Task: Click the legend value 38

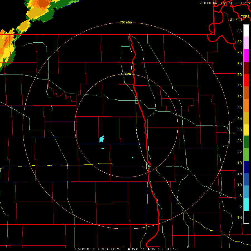Action: point(240,108)
